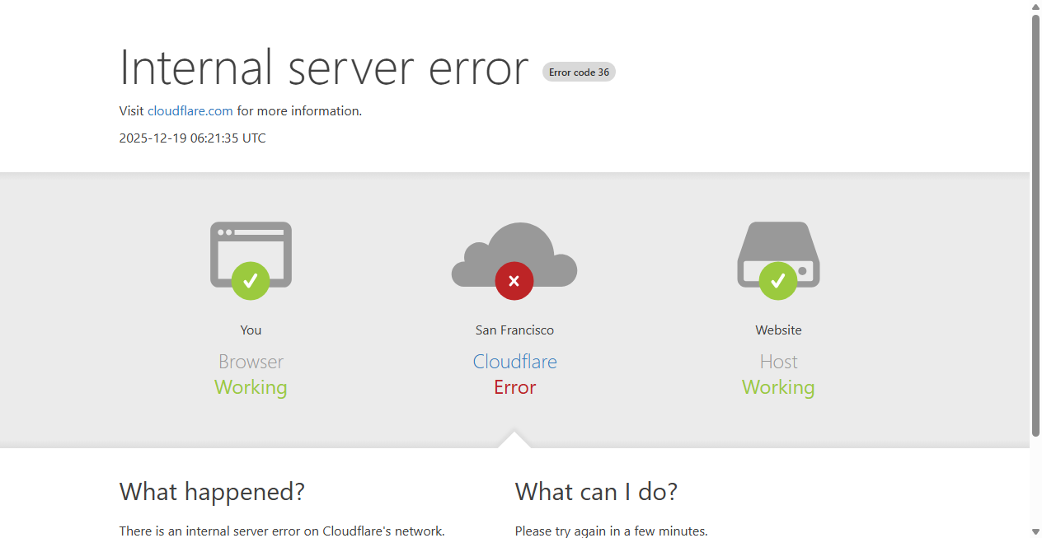This screenshot has width=1042, height=538.
Task: Click the vertical scrollbar thumb
Action: click(x=1035, y=225)
